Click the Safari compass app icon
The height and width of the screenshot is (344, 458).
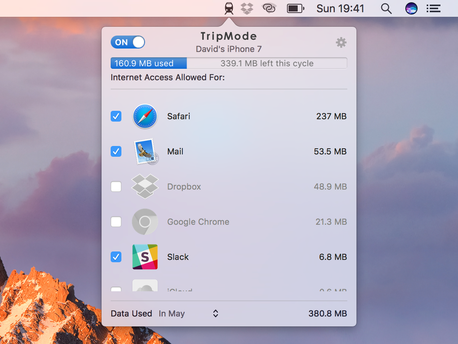pos(145,116)
